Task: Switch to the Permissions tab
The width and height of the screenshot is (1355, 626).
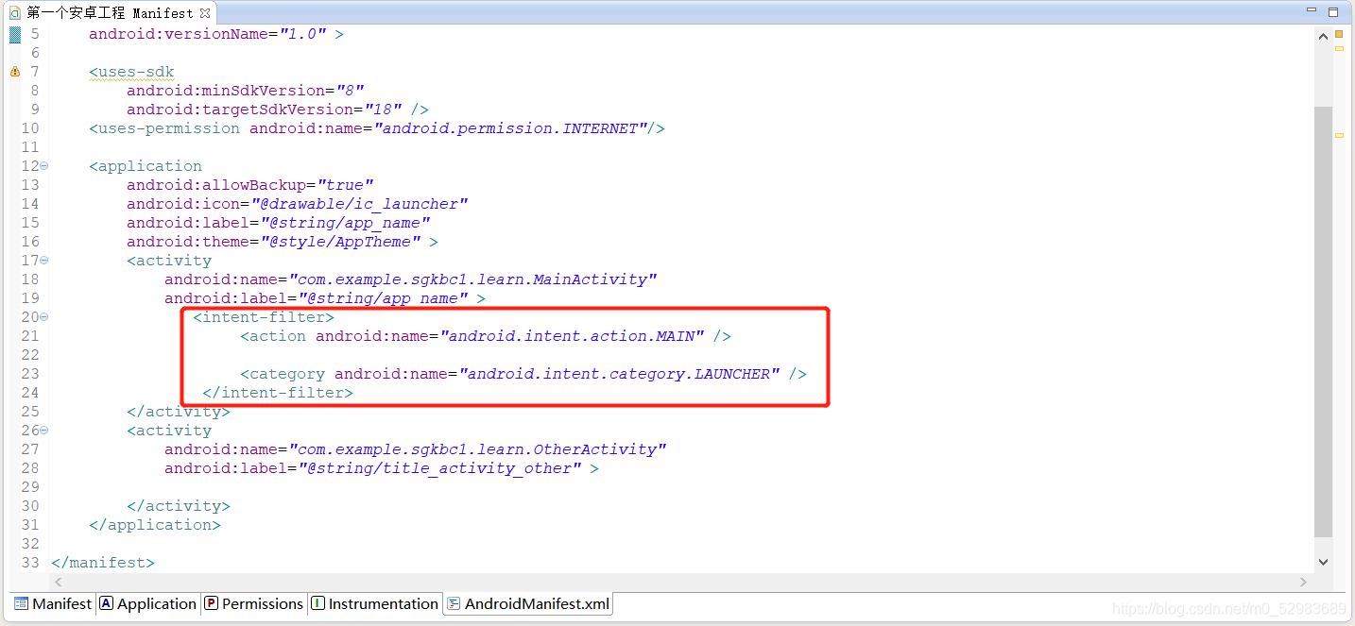Action: pyautogui.click(x=254, y=603)
